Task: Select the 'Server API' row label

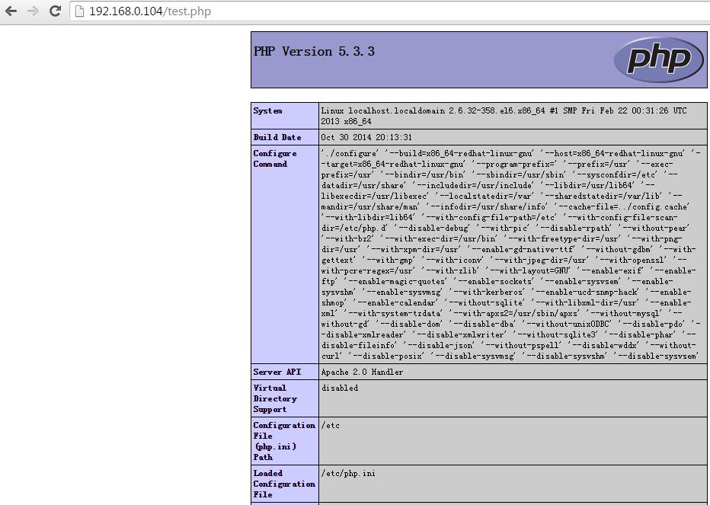Action: click(277, 372)
